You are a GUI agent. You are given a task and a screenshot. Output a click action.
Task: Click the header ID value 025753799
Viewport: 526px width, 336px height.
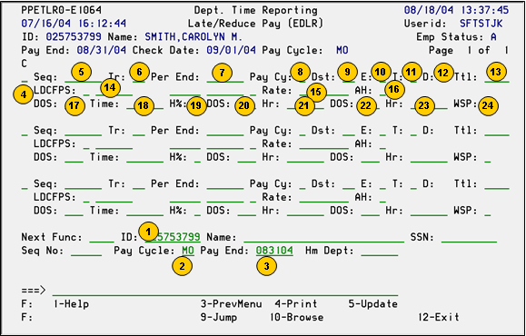pyautogui.click(x=74, y=36)
